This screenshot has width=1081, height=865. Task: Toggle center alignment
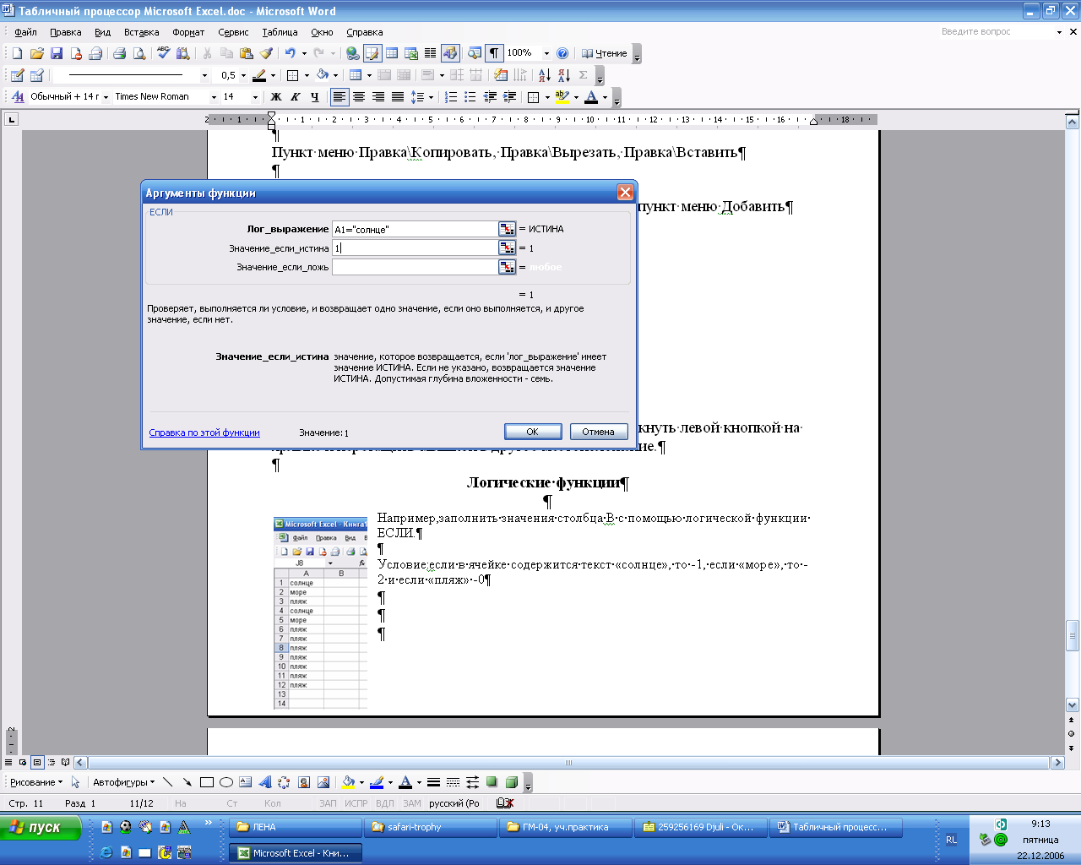(x=359, y=97)
